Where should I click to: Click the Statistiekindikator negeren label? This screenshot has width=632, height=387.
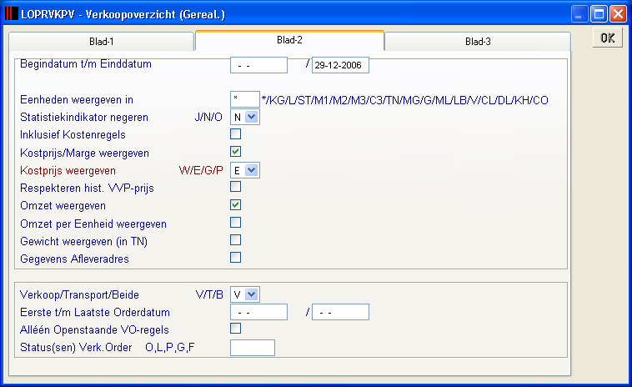[84, 118]
